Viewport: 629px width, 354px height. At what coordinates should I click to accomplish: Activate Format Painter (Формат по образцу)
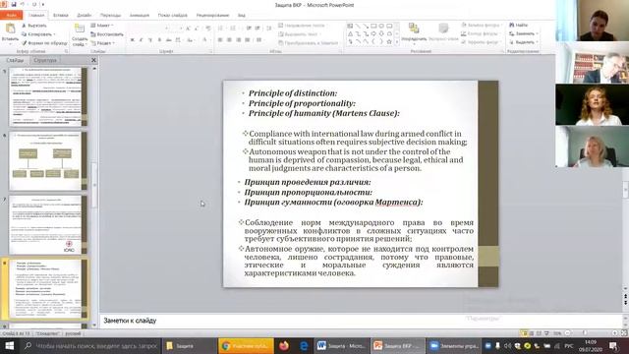pos(44,42)
